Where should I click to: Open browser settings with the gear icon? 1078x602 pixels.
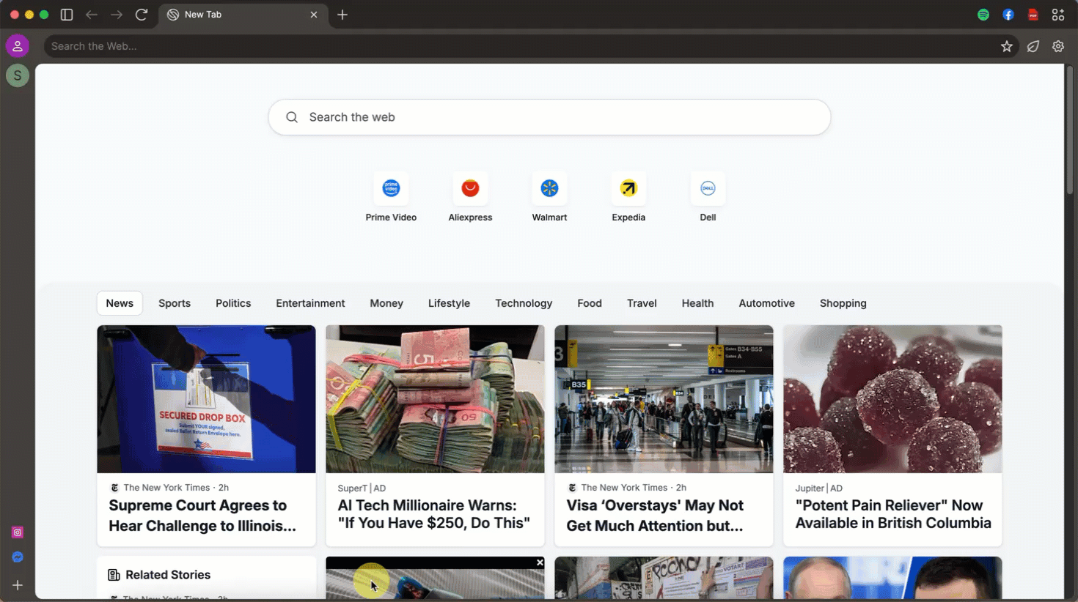coord(1058,46)
